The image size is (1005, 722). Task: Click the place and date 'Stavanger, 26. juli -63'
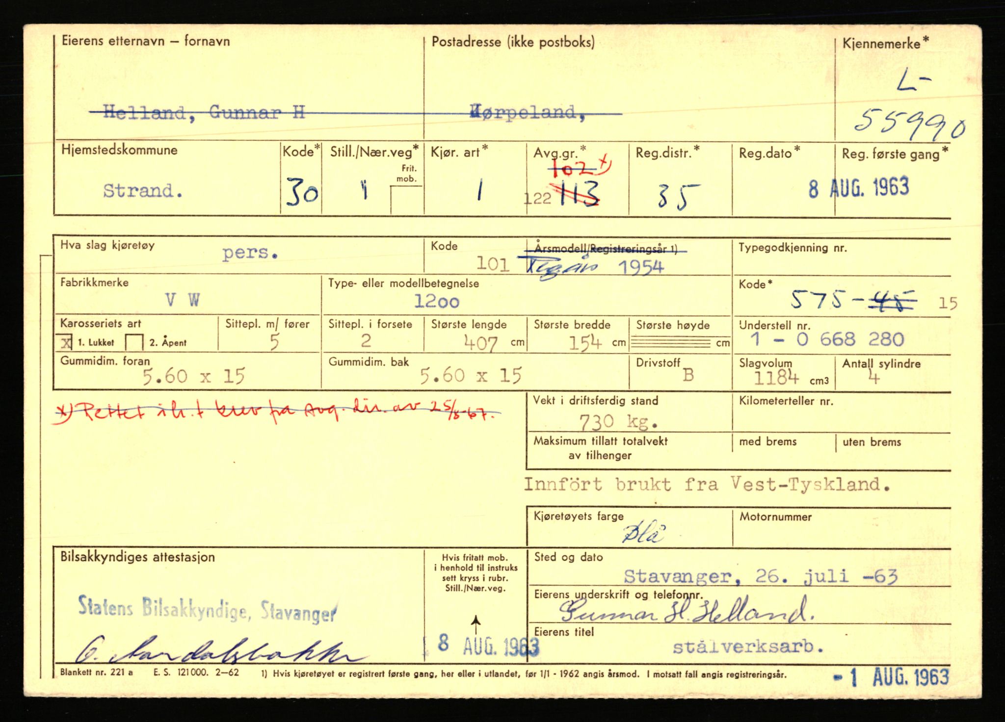click(x=761, y=576)
